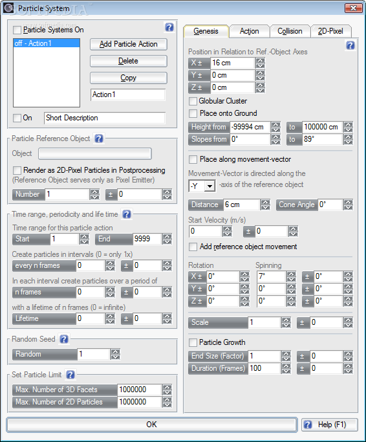Switch to the Genesis tab
Image resolution: width=366 pixels, height=442 pixels.
206,31
